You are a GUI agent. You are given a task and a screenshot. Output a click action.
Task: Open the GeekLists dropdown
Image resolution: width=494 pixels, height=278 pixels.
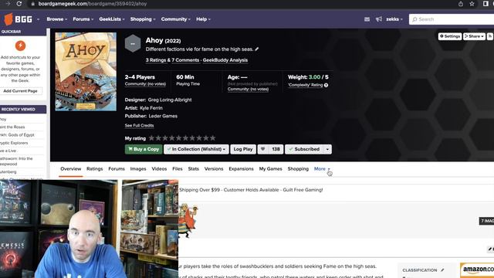[112, 19]
